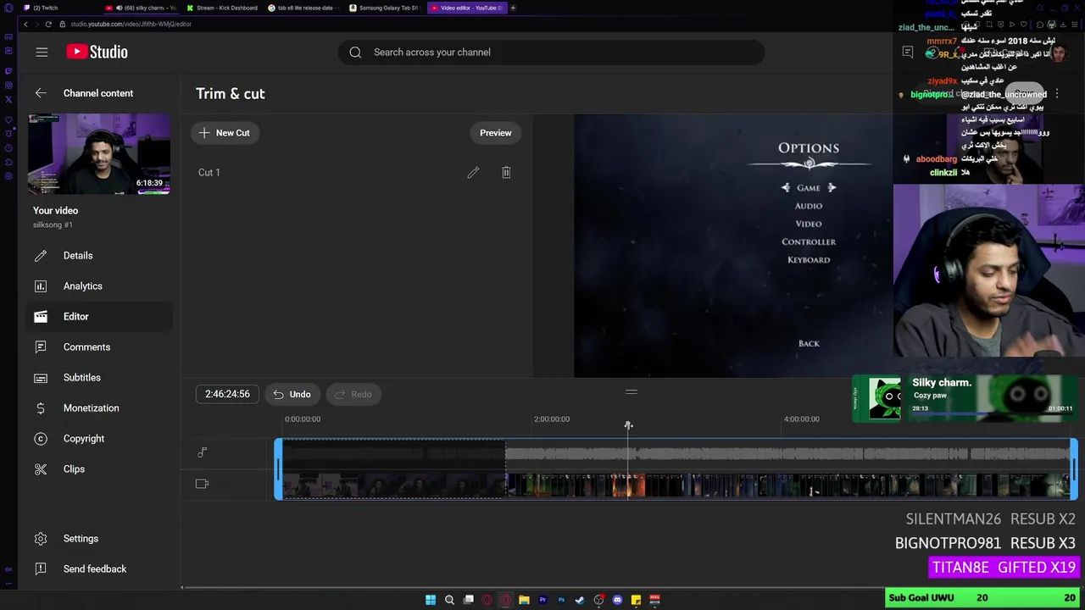
Task: Click the Windows taskbar search icon
Action: click(x=449, y=600)
